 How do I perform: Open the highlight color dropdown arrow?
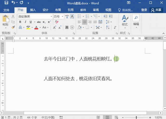(32, 28)
